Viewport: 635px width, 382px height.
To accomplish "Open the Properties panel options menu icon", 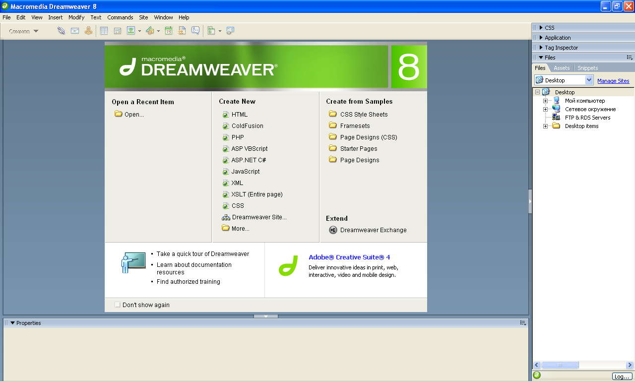I will pyautogui.click(x=523, y=323).
